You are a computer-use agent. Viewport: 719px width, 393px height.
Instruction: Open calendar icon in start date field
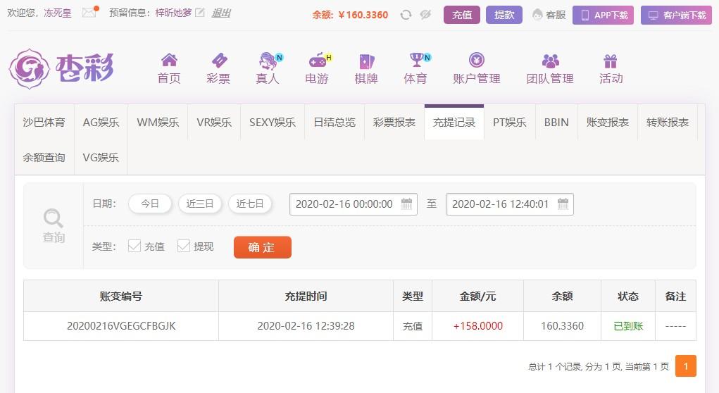point(407,204)
